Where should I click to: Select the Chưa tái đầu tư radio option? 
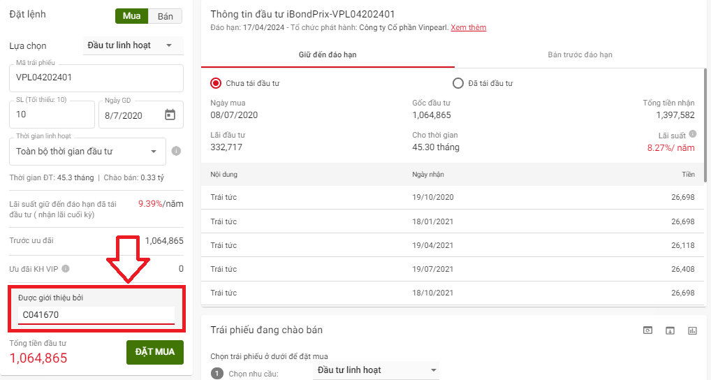[216, 83]
